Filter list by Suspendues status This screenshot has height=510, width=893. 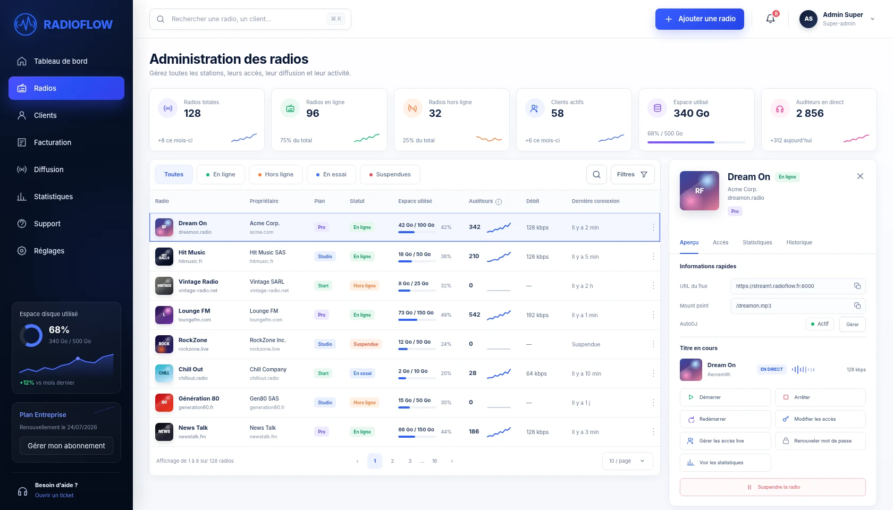pos(390,174)
